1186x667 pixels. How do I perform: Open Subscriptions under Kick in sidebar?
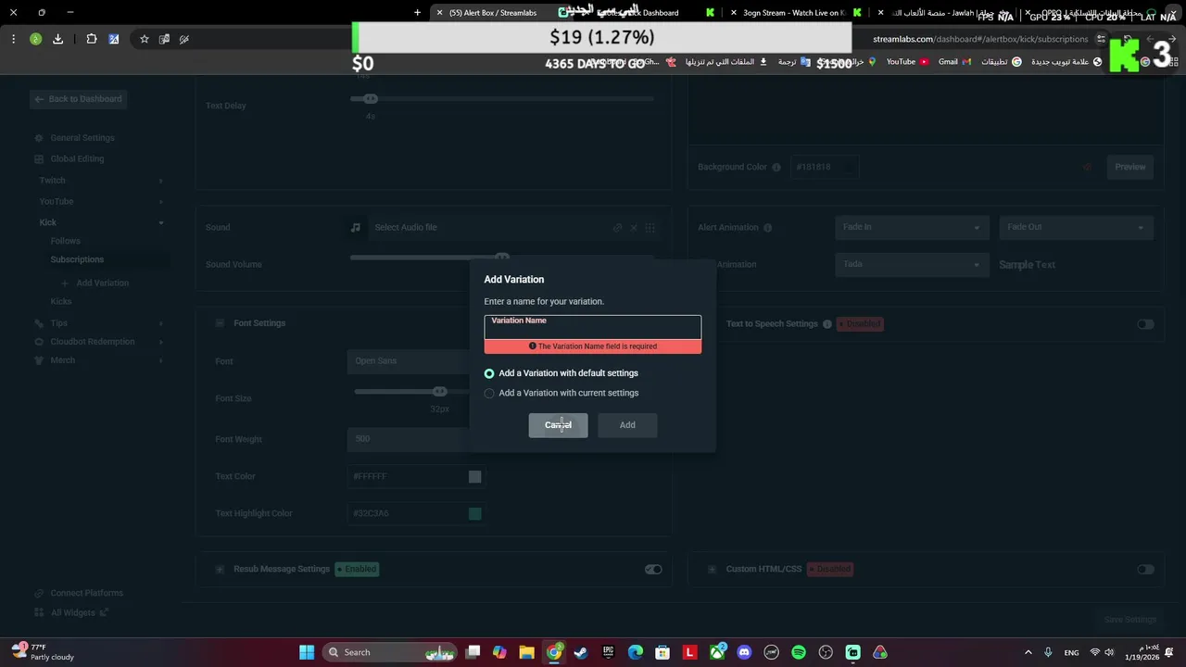77,260
